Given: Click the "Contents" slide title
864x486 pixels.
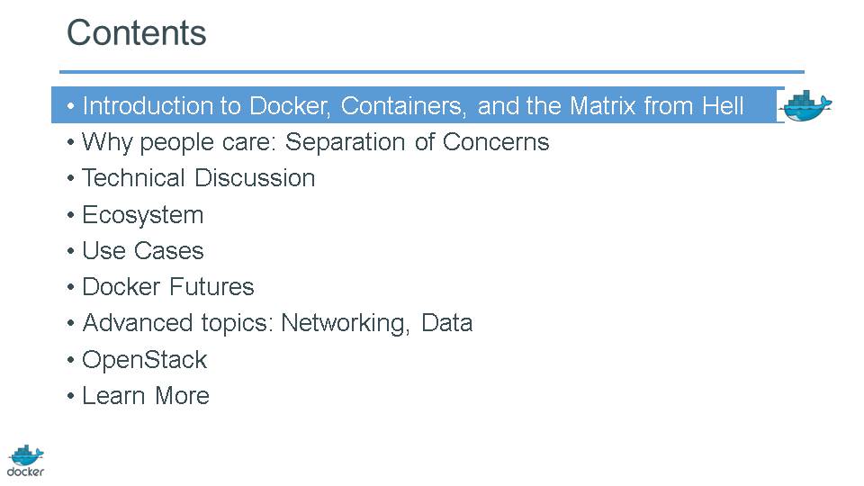Looking at the screenshot, I should tap(137, 33).
